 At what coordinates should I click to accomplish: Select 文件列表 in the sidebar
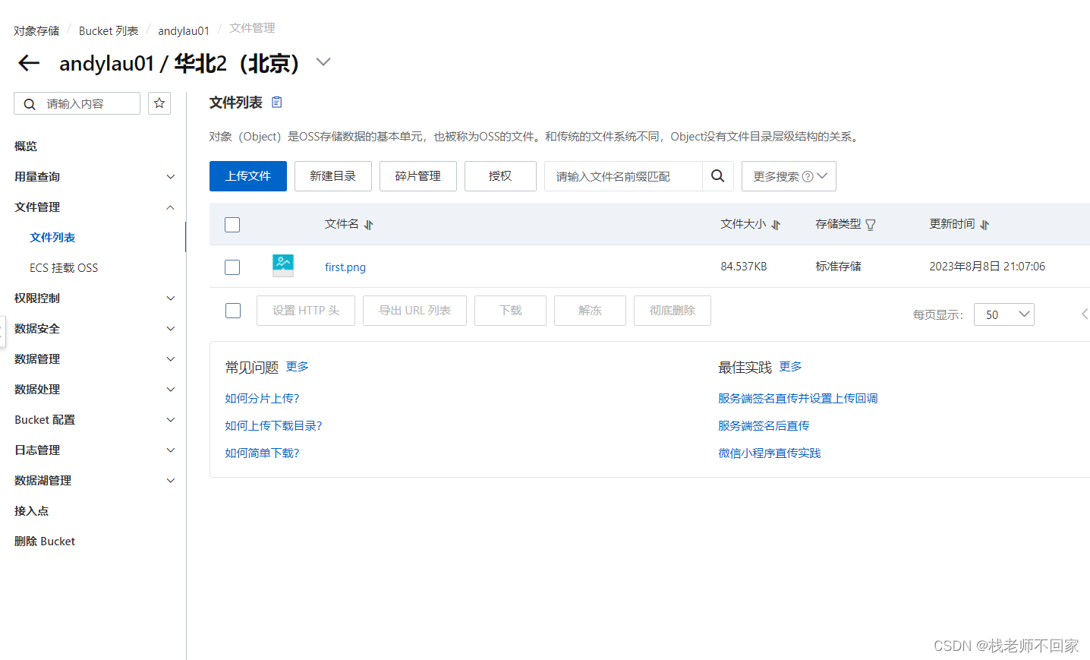(52, 238)
